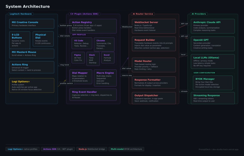Select the Ring Event Handler block

(93, 95)
